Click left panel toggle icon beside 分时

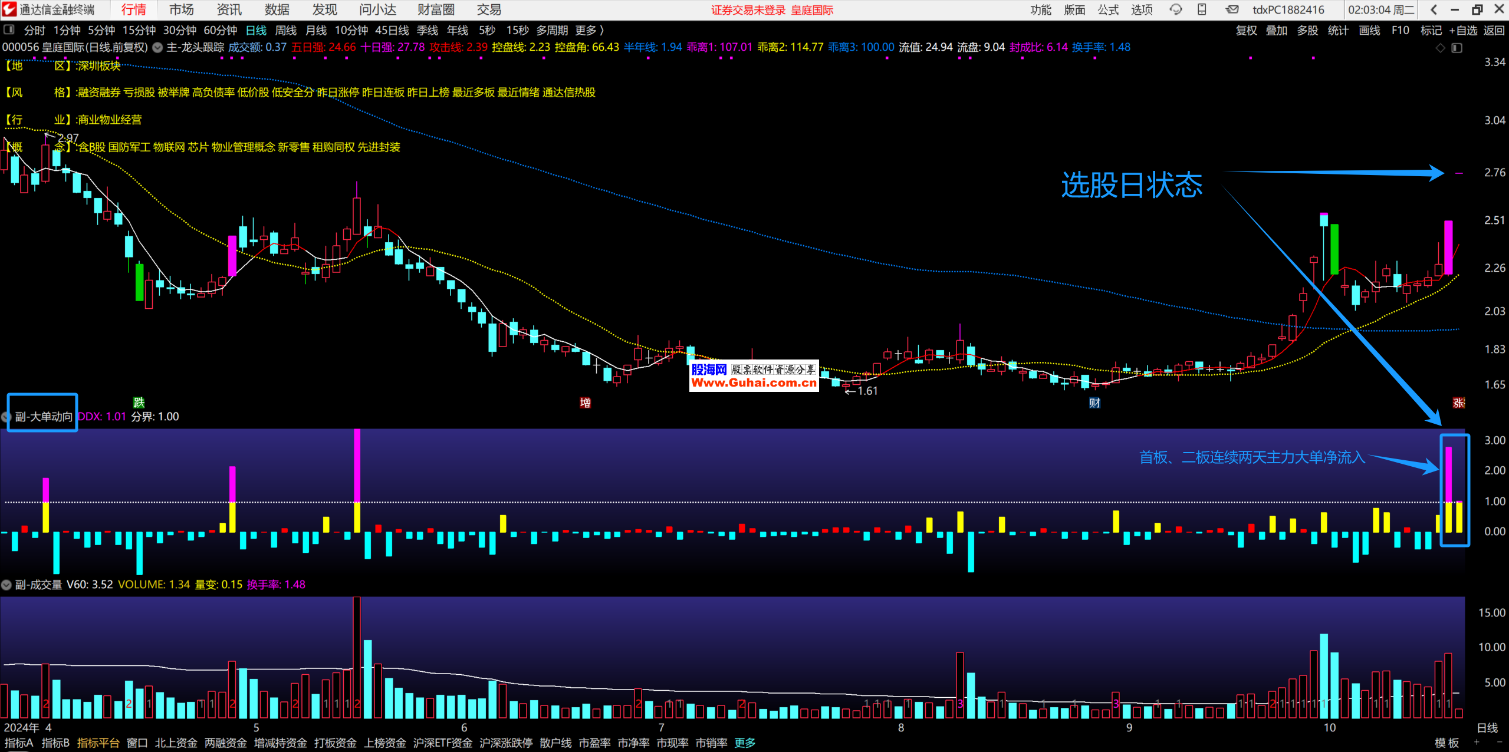tap(9, 29)
